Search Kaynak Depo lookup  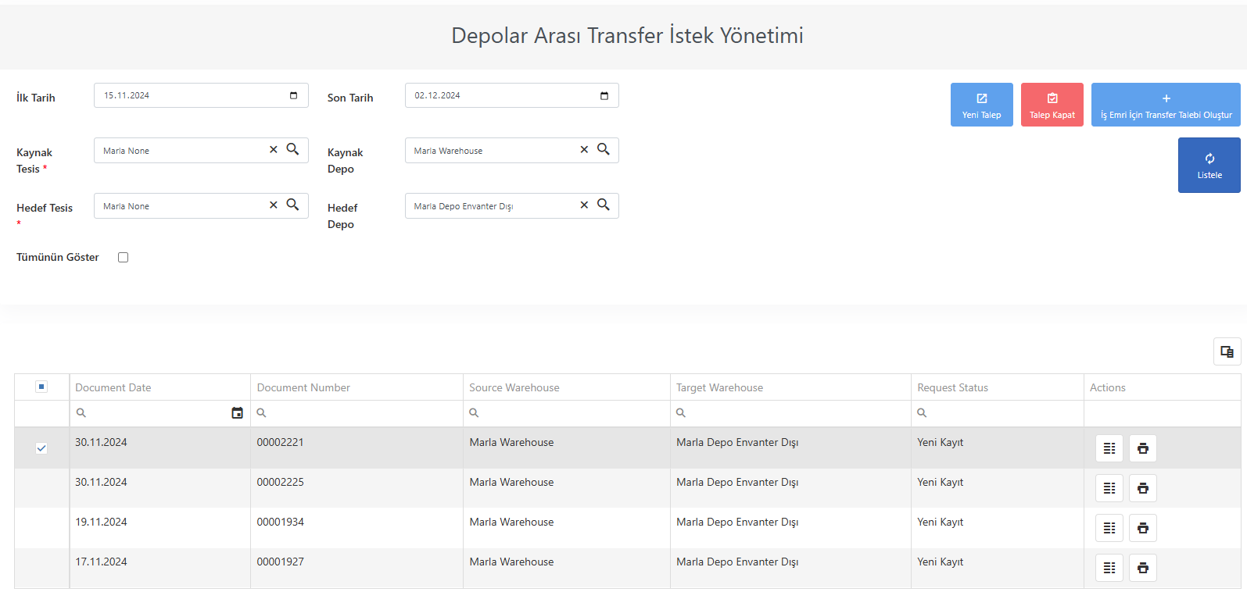(x=604, y=149)
